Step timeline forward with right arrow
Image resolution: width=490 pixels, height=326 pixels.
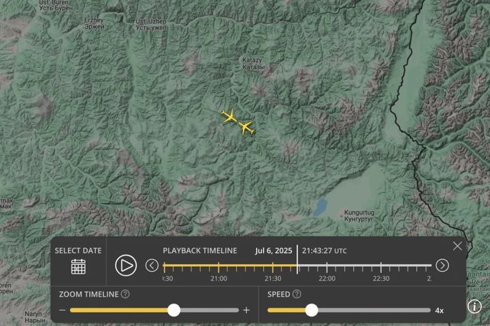point(442,266)
